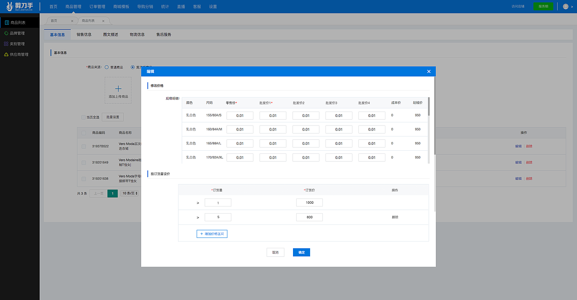Expand the user menu arrow beside avatar
Viewport: 577px width, 300px height.
tap(572, 7)
